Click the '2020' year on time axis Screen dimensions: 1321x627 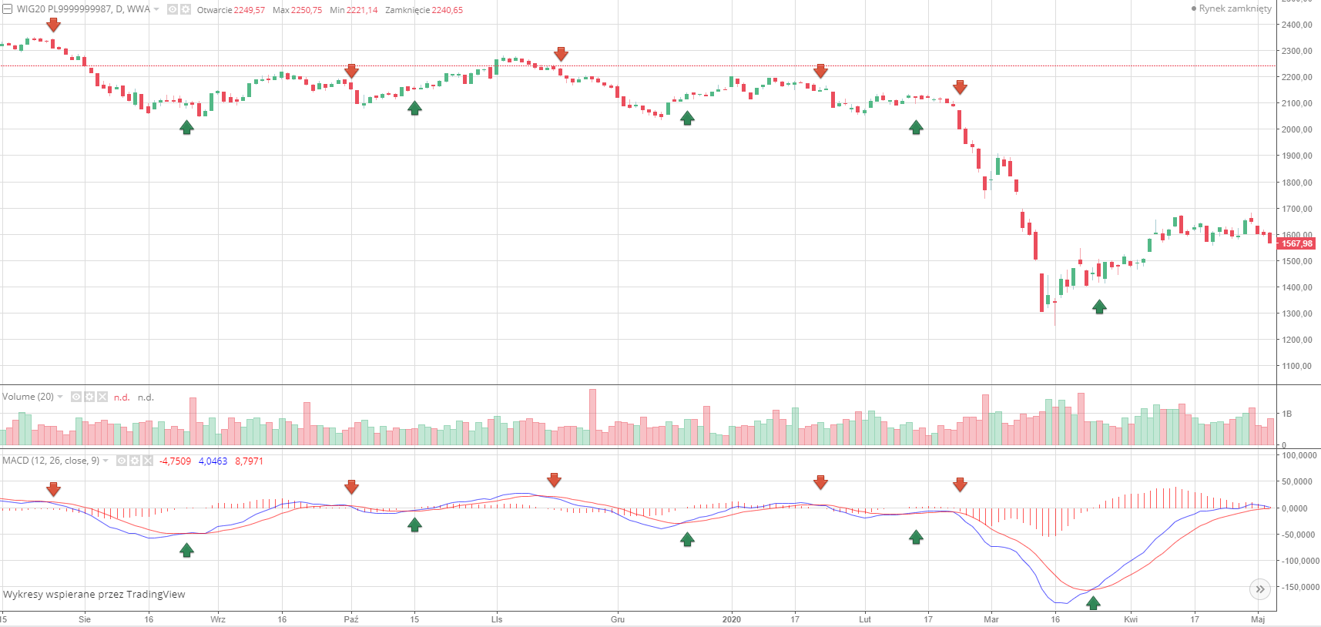point(732,619)
